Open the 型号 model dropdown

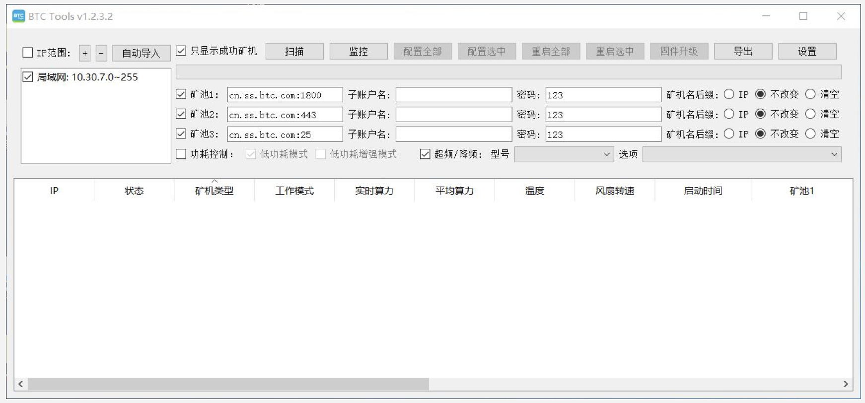tap(564, 154)
